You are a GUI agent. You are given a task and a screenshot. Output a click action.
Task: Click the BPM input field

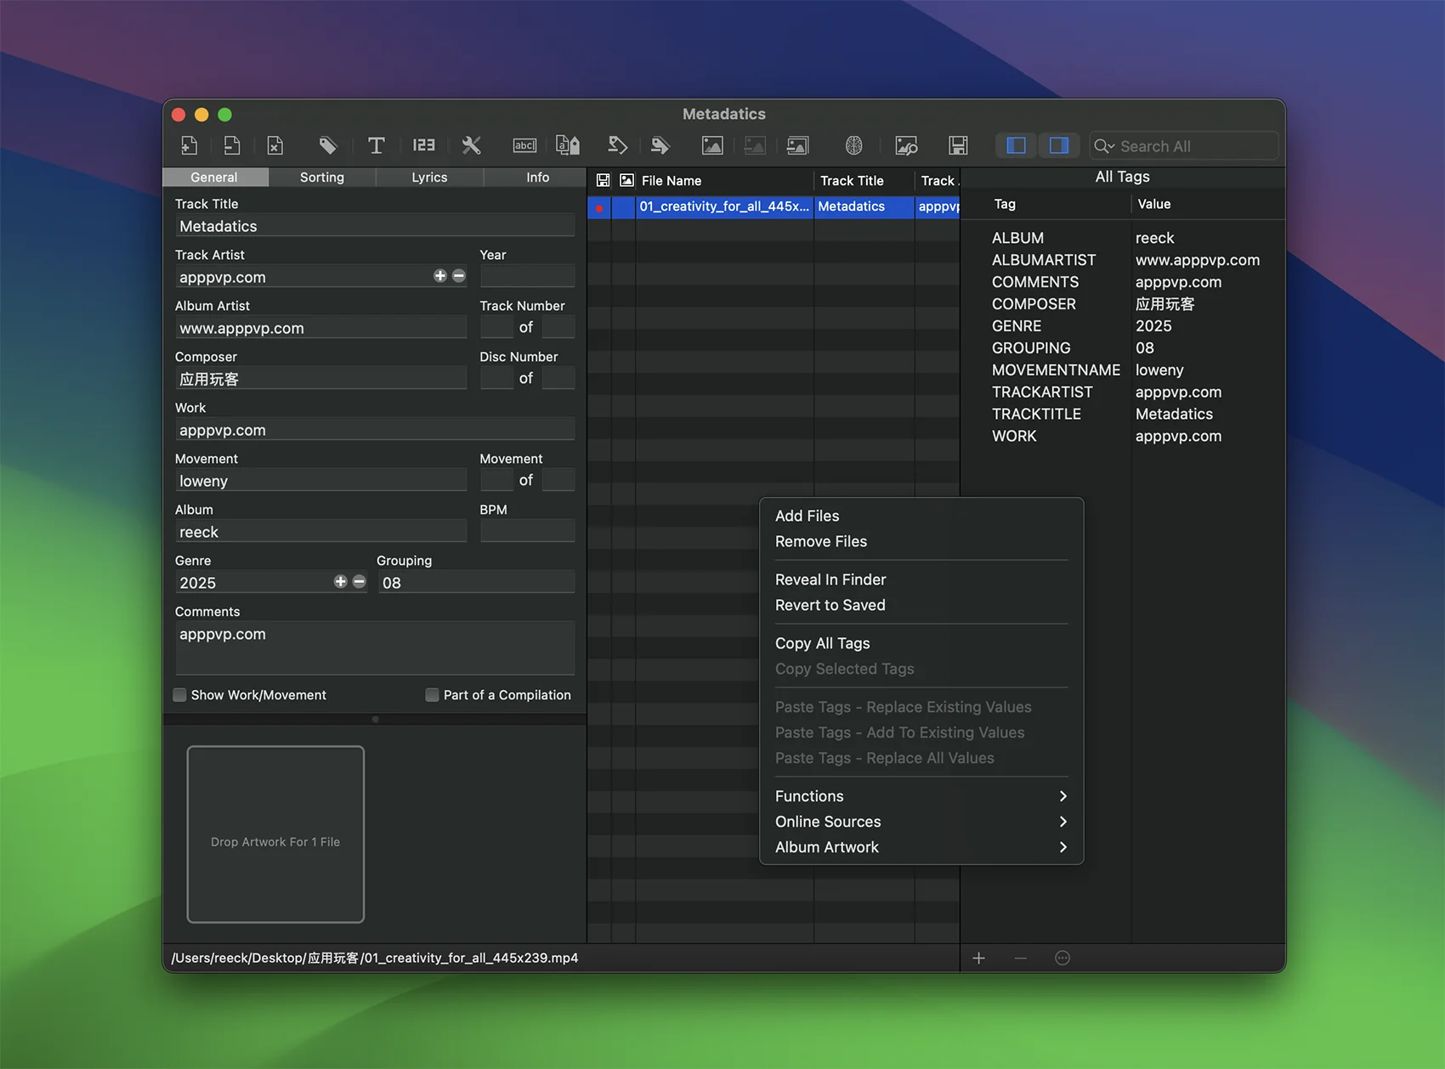[x=527, y=532]
